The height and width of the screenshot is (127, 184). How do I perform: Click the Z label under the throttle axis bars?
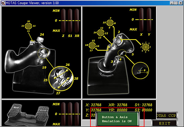[x=63, y=36]
